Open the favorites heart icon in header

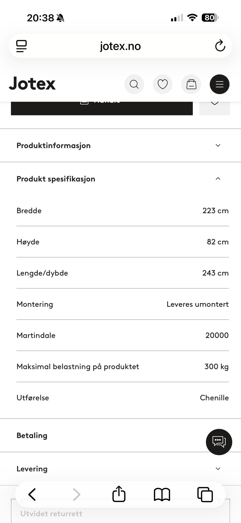(x=162, y=84)
